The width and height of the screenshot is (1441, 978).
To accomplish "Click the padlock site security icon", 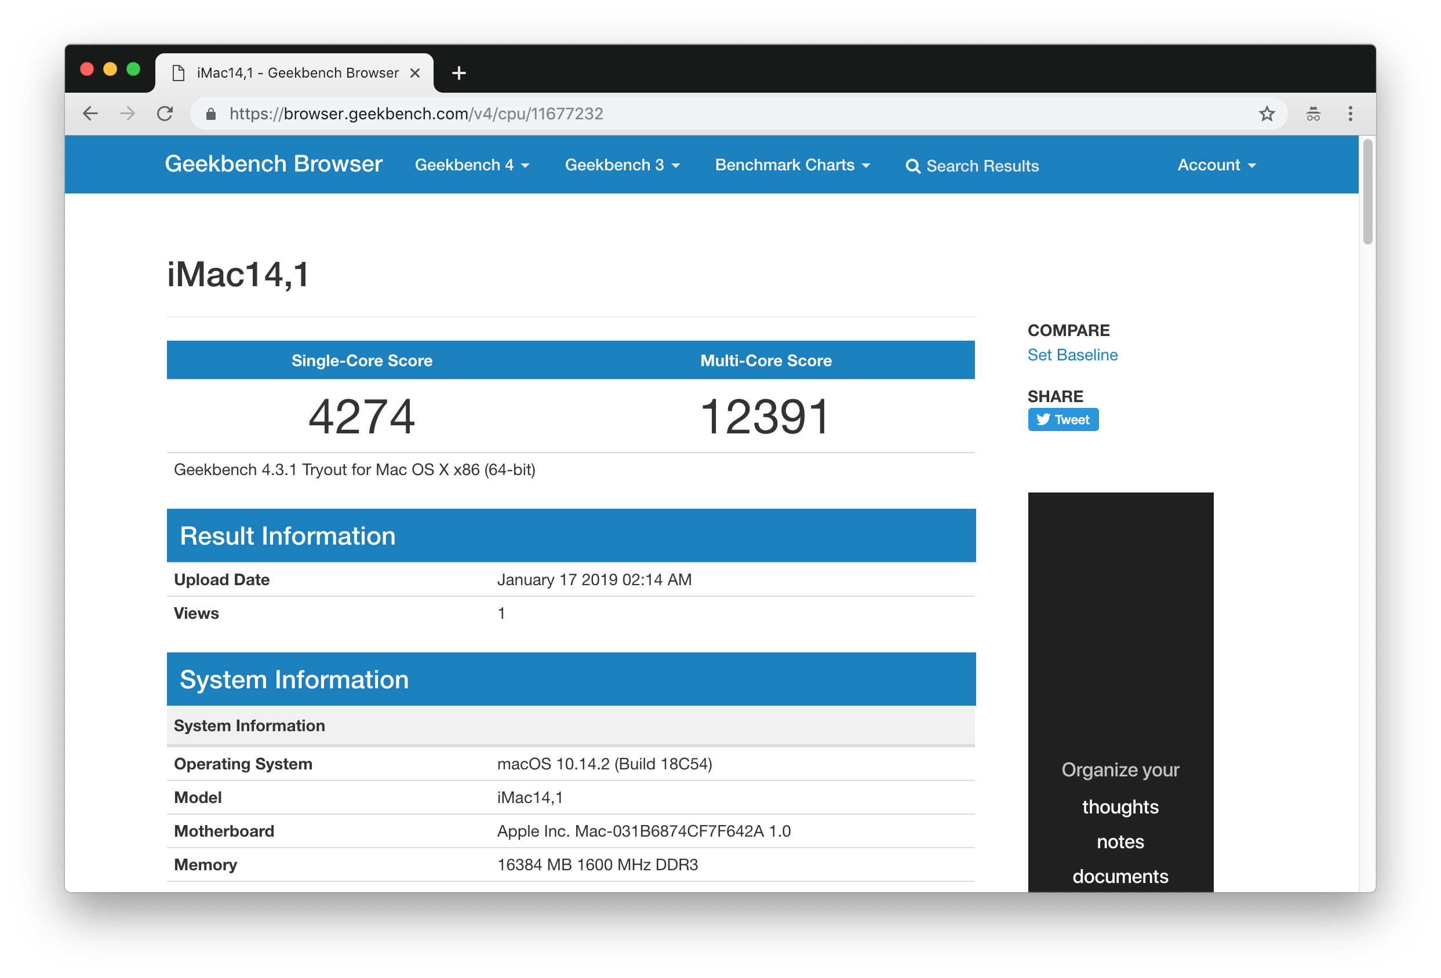I will [x=211, y=114].
